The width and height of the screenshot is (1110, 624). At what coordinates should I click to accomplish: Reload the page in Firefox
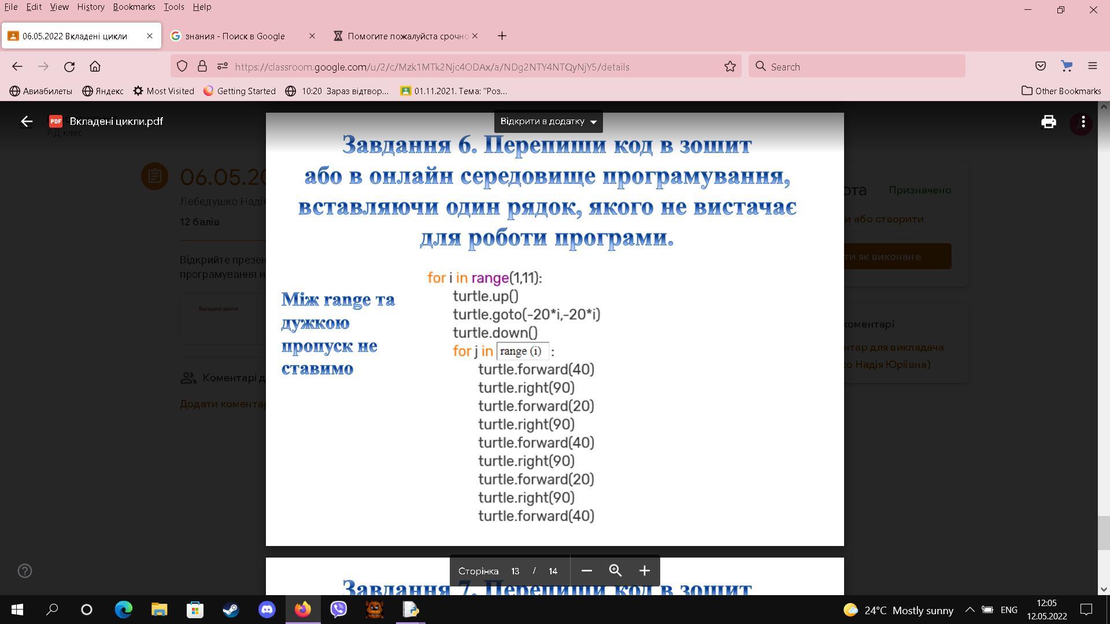69,66
